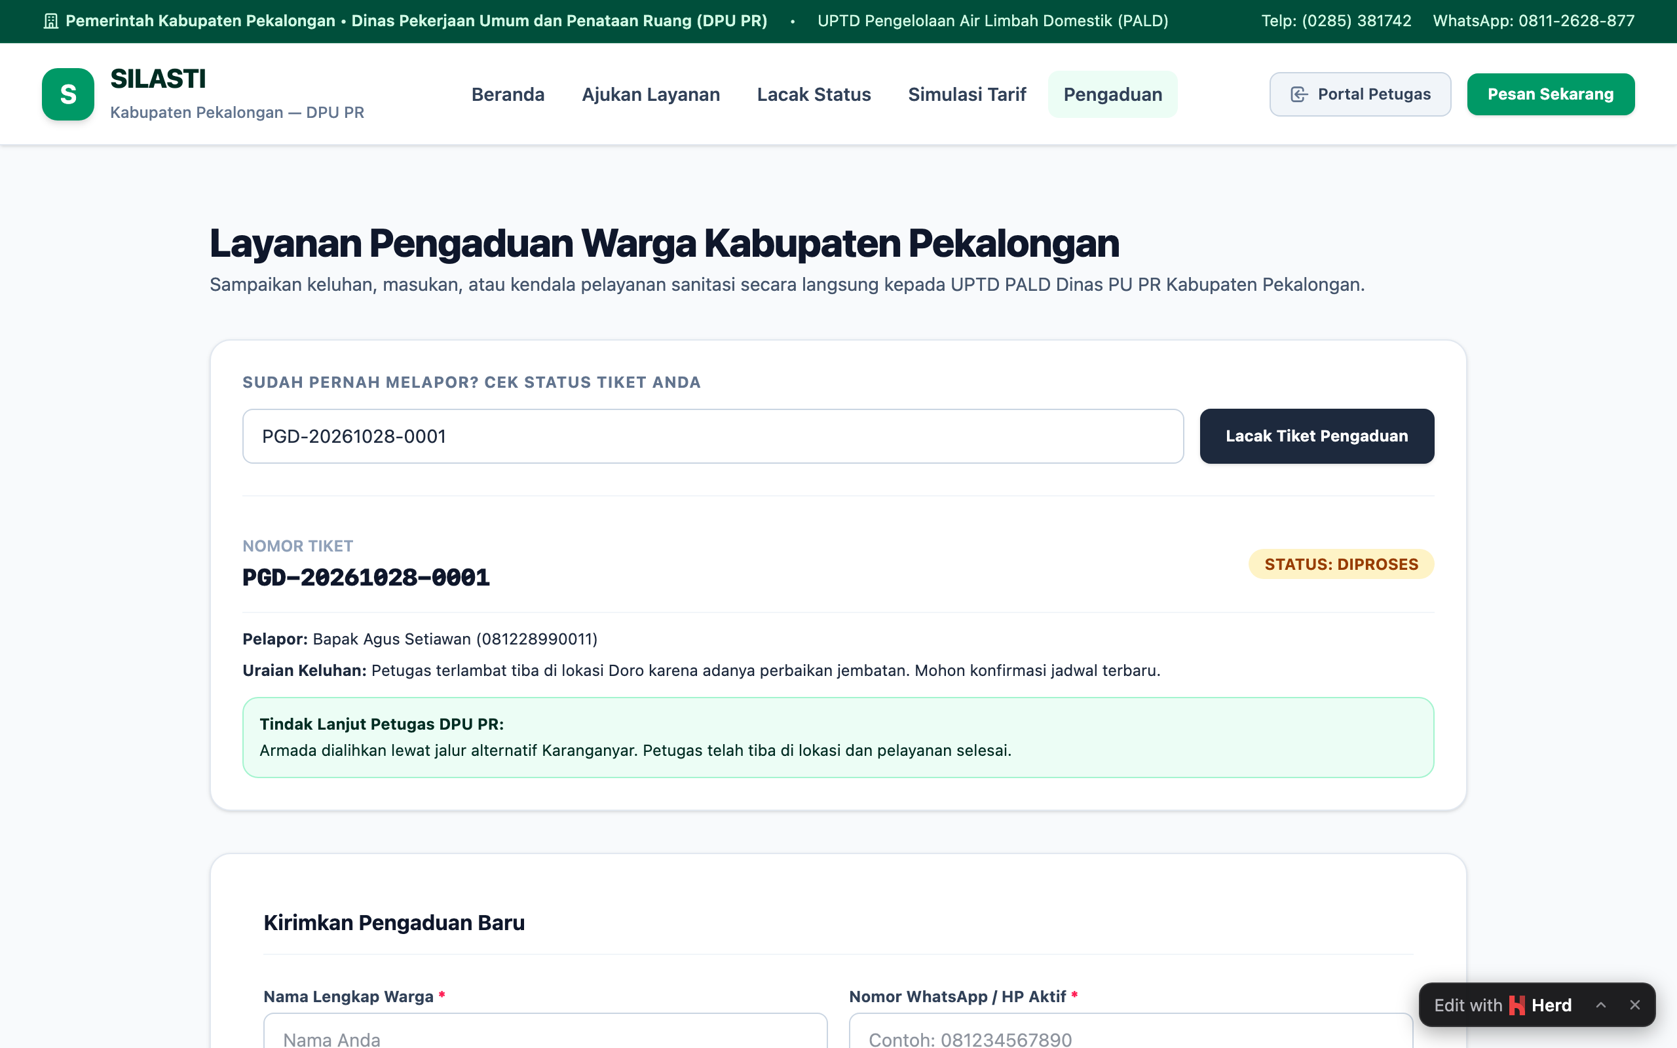Open the Portal Petugas button
This screenshot has width=1677, height=1048.
click(1360, 94)
